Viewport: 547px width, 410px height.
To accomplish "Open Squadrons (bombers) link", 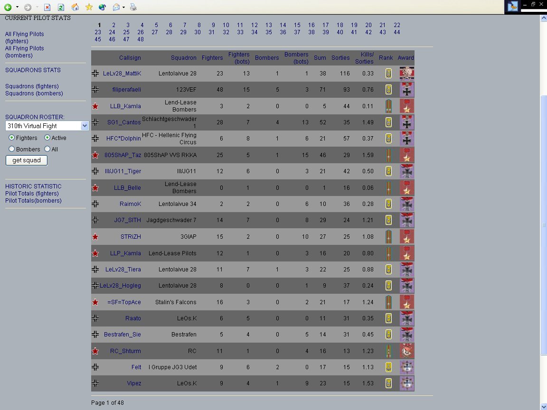I will coord(34,93).
